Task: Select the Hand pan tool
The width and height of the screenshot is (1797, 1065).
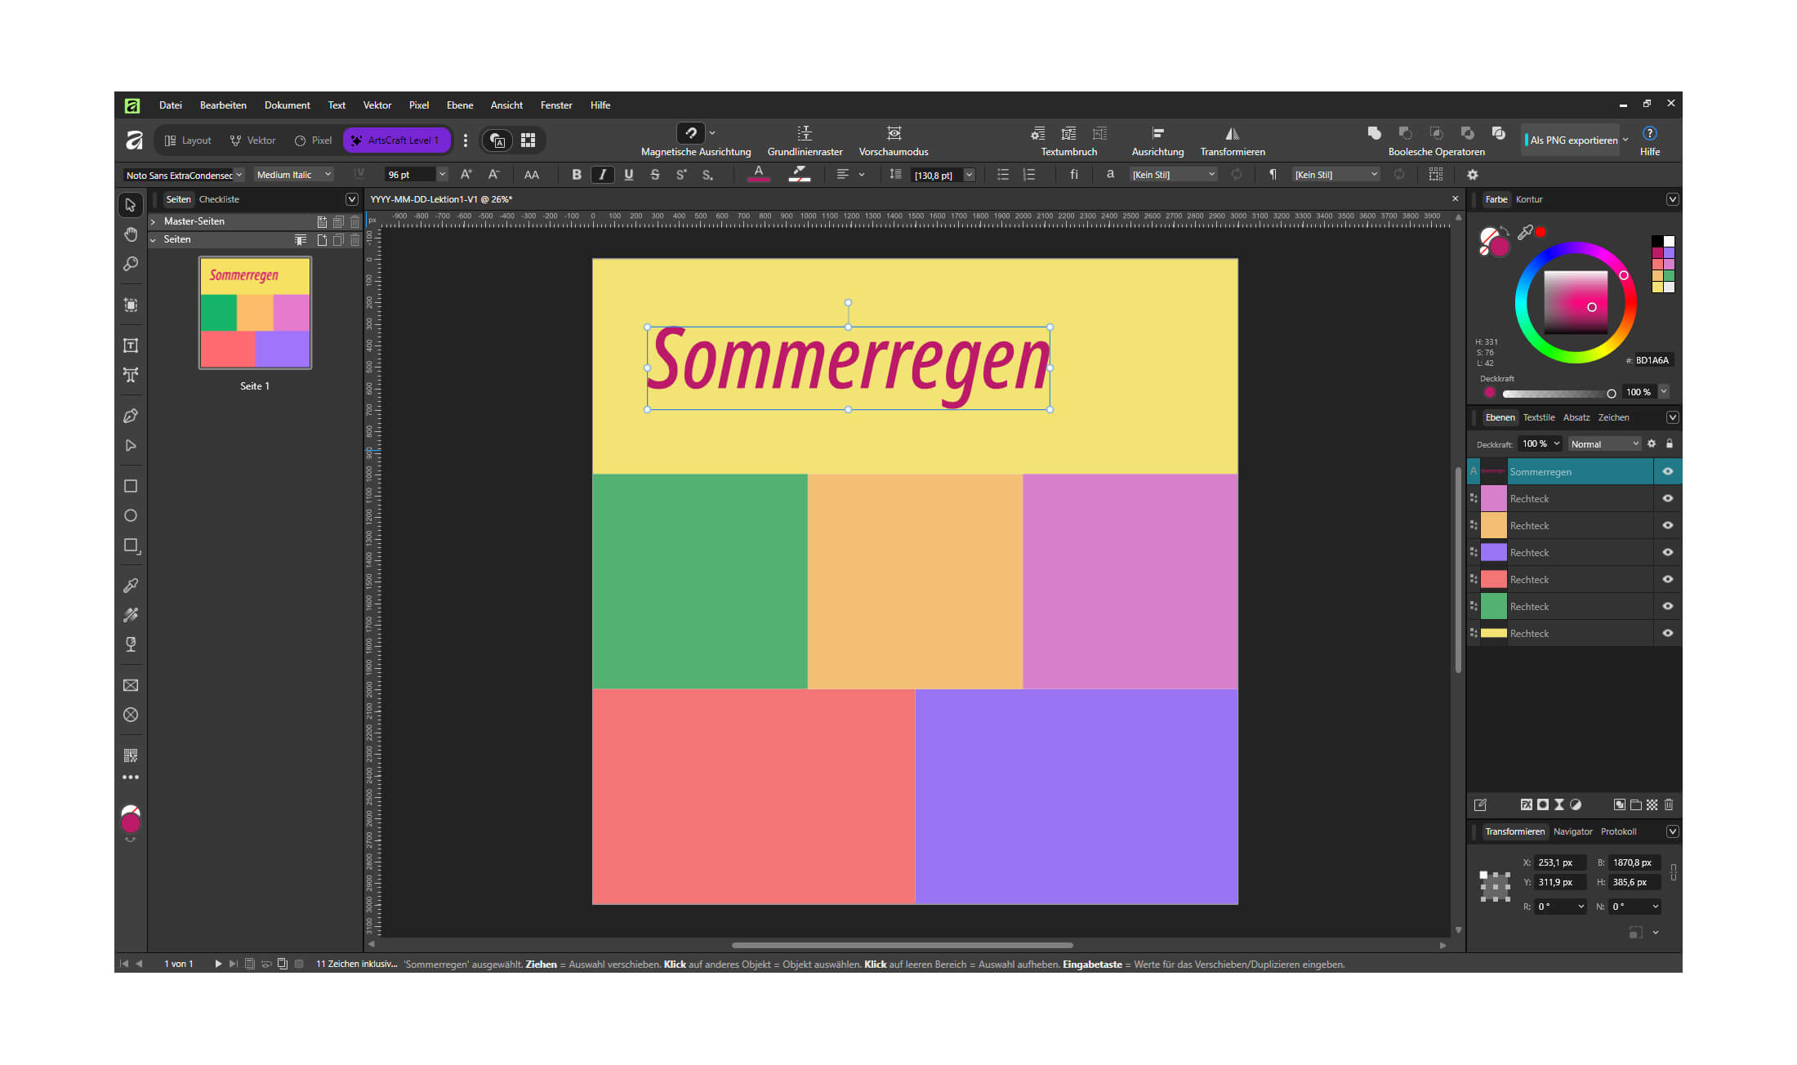Action: click(x=131, y=234)
